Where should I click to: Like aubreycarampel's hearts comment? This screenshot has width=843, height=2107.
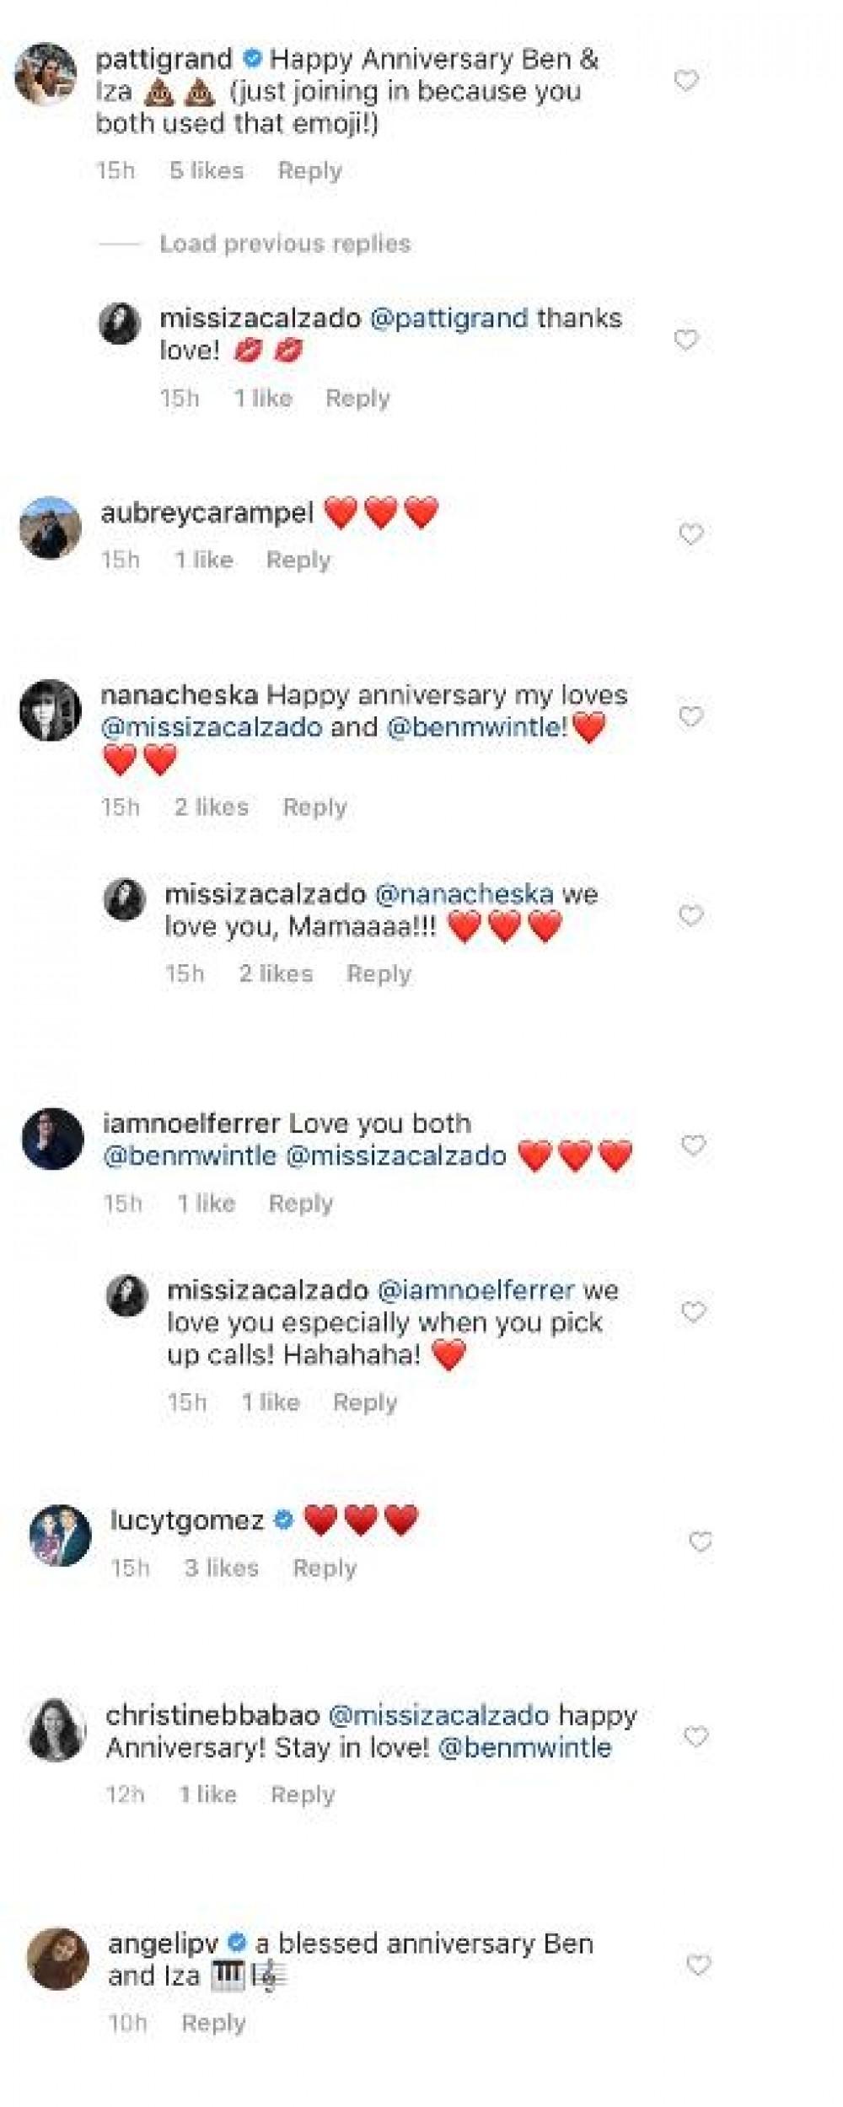[691, 534]
